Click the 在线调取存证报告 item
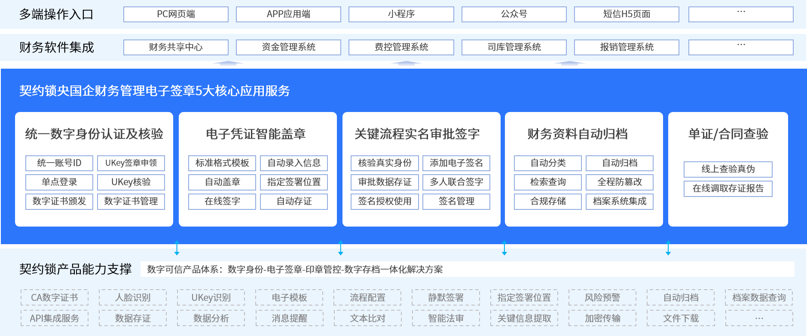Screen dimensions: 807x336 click(x=728, y=188)
